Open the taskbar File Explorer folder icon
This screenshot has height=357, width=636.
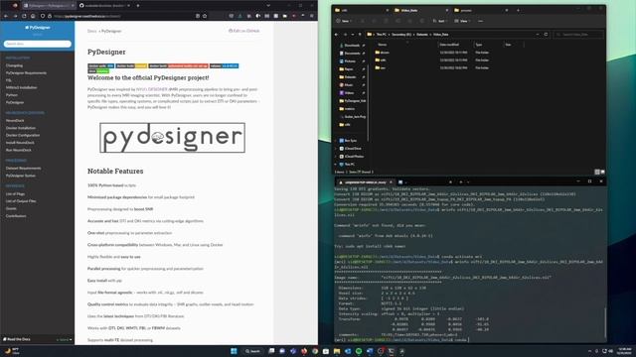pyautogui.click(x=337, y=351)
